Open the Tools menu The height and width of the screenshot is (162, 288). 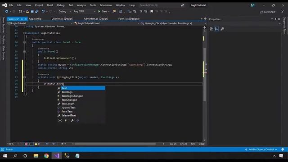[93, 5]
